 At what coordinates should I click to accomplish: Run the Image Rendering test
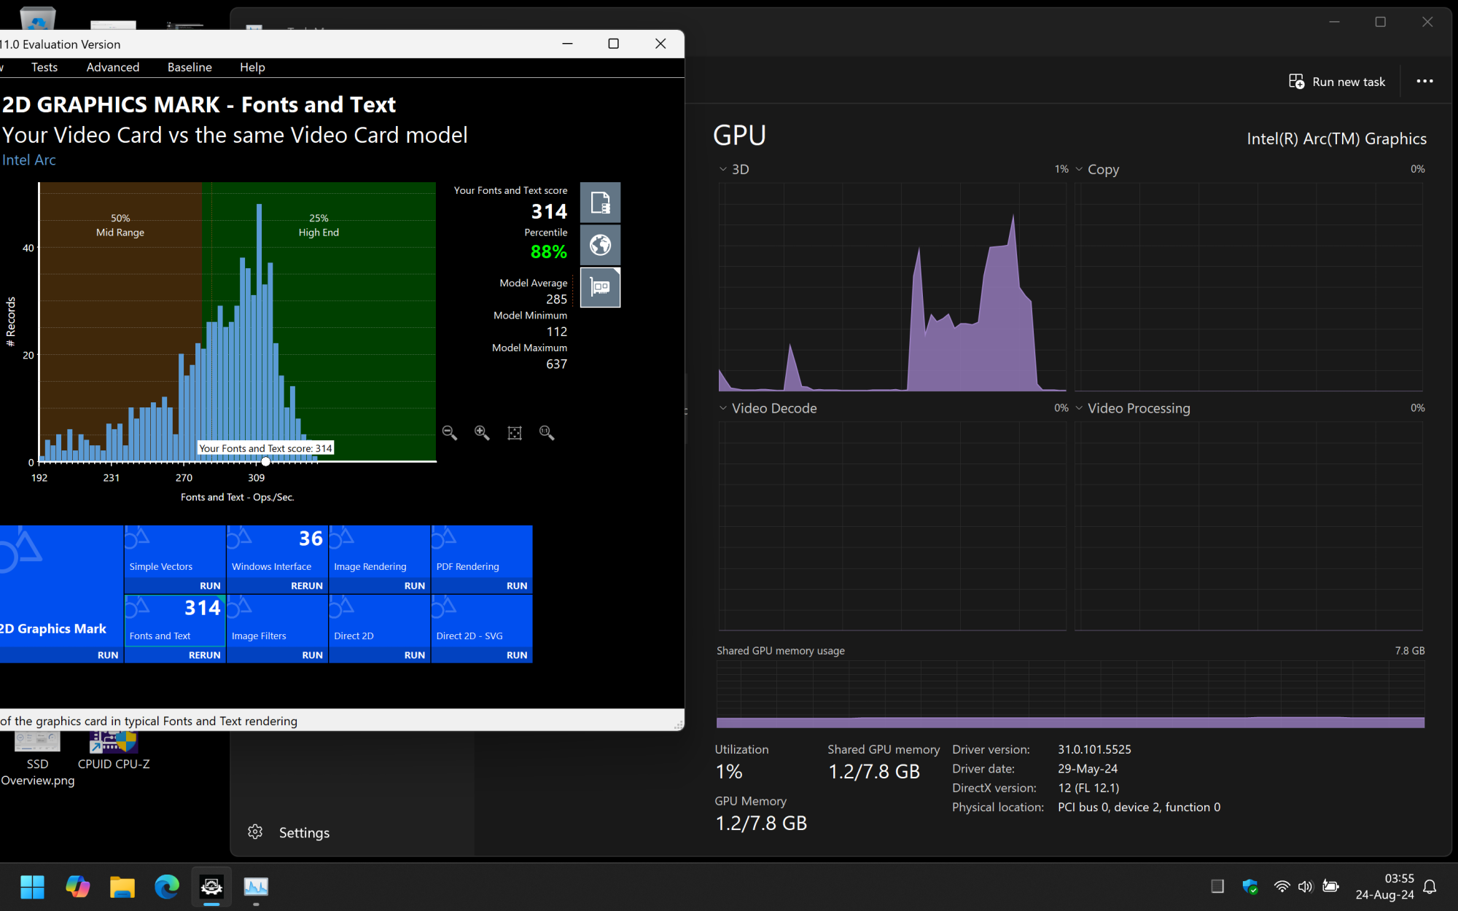(414, 586)
